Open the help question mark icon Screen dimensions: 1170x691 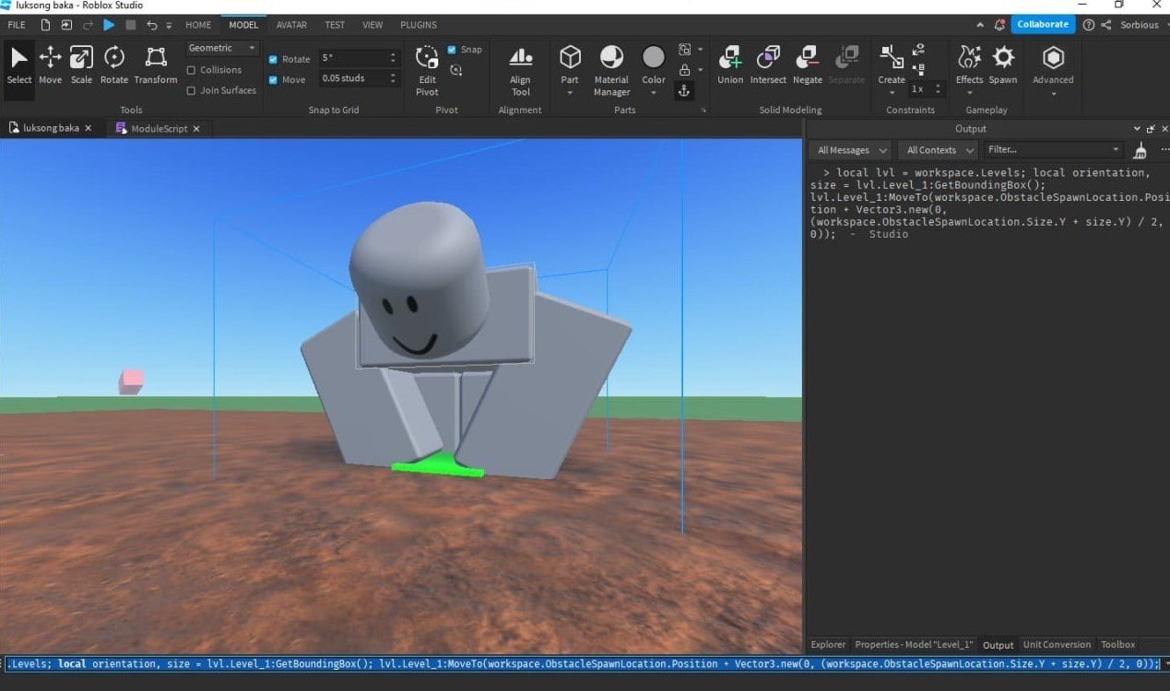1089,25
